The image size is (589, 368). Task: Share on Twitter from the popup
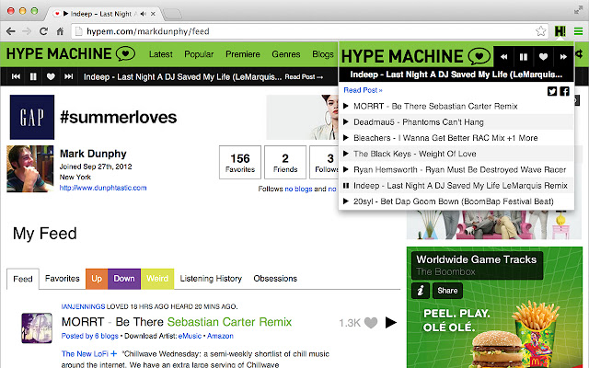coord(552,91)
